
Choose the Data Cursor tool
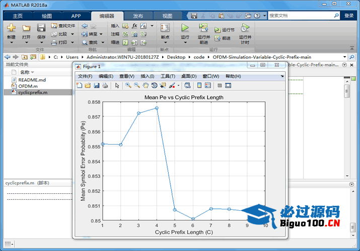163,85
